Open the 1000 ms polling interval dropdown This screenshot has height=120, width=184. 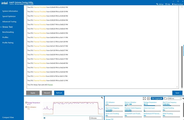click(175, 98)
